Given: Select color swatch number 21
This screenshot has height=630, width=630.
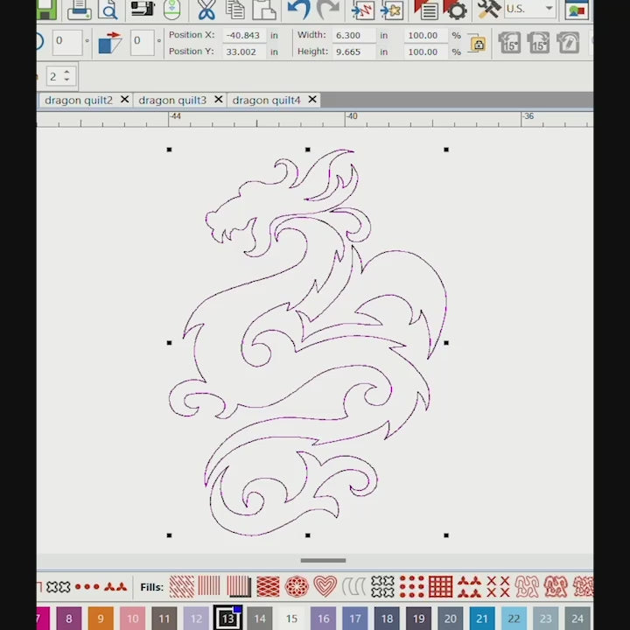Looking at the screenshot, I should (x=482, y=619).
